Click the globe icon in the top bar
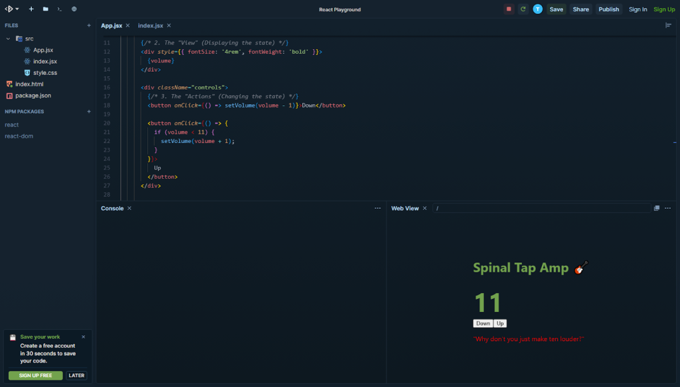 (74, 9)
